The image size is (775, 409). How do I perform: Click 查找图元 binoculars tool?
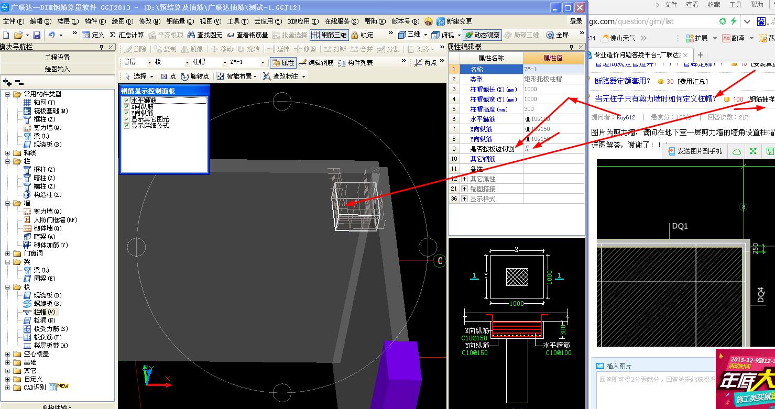tap(205, 35)
